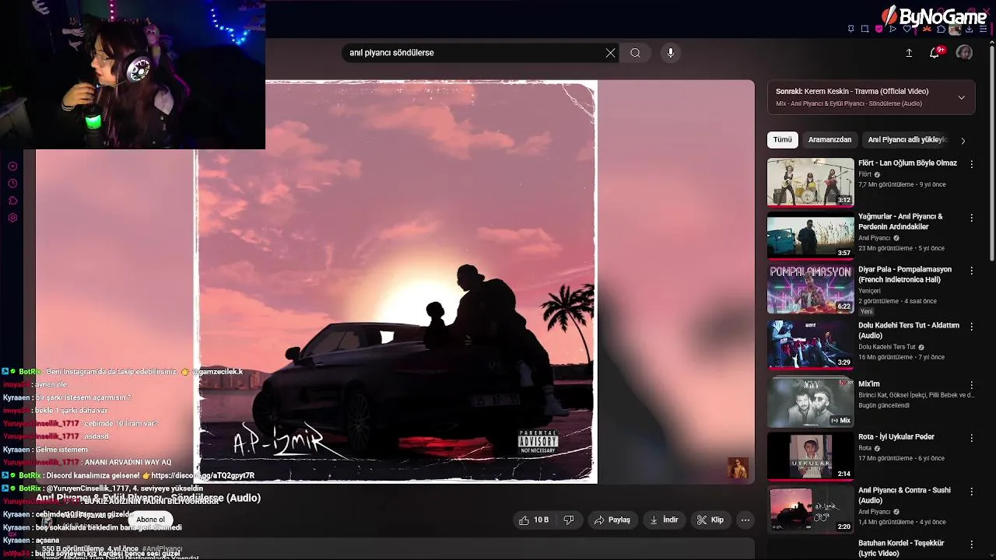This screenshot has height=560, width=996.
Task: Click the A.P - İzmir album art video player
Action: [x=397, y=282]
